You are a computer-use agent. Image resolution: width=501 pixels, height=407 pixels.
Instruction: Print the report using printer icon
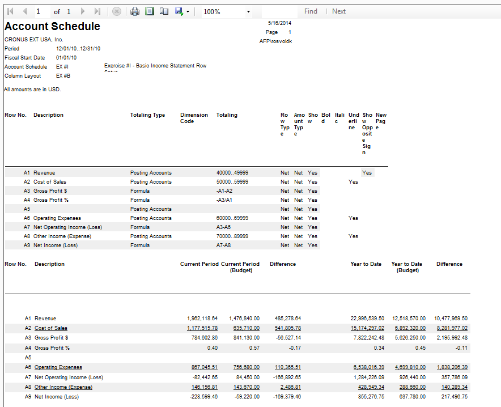pyautogui.click(x=135, y=11)
